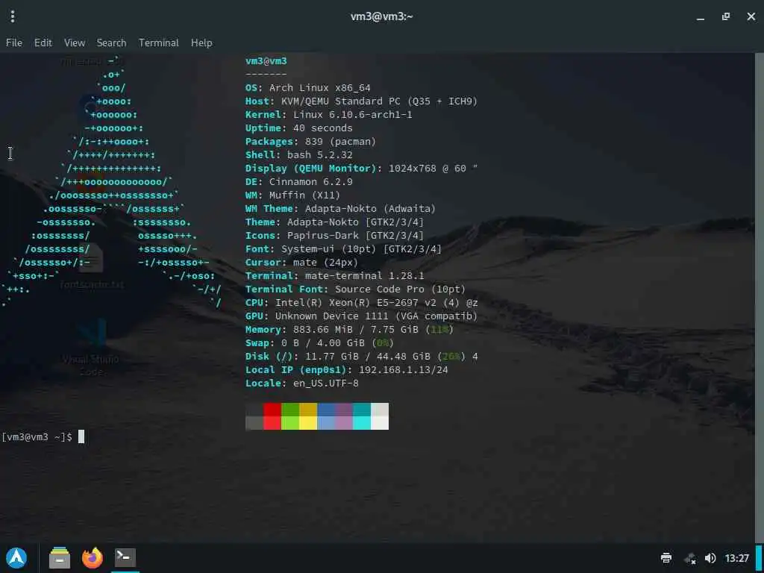The height and width of the screenshot is (573, 764).
Task: Click the terminal scrollbar on right edge
Action: (759, 297)
